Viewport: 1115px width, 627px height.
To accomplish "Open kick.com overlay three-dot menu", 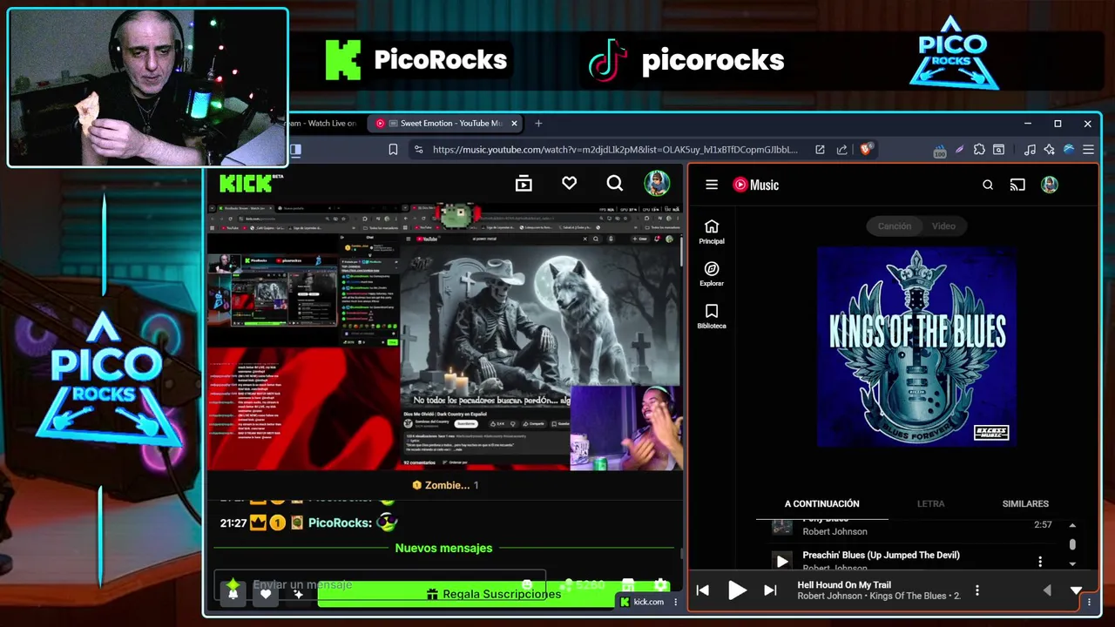I will tap(676, 602).
